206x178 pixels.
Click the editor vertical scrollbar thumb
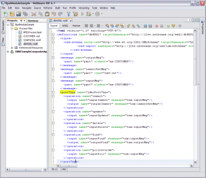tap(195, 59)
